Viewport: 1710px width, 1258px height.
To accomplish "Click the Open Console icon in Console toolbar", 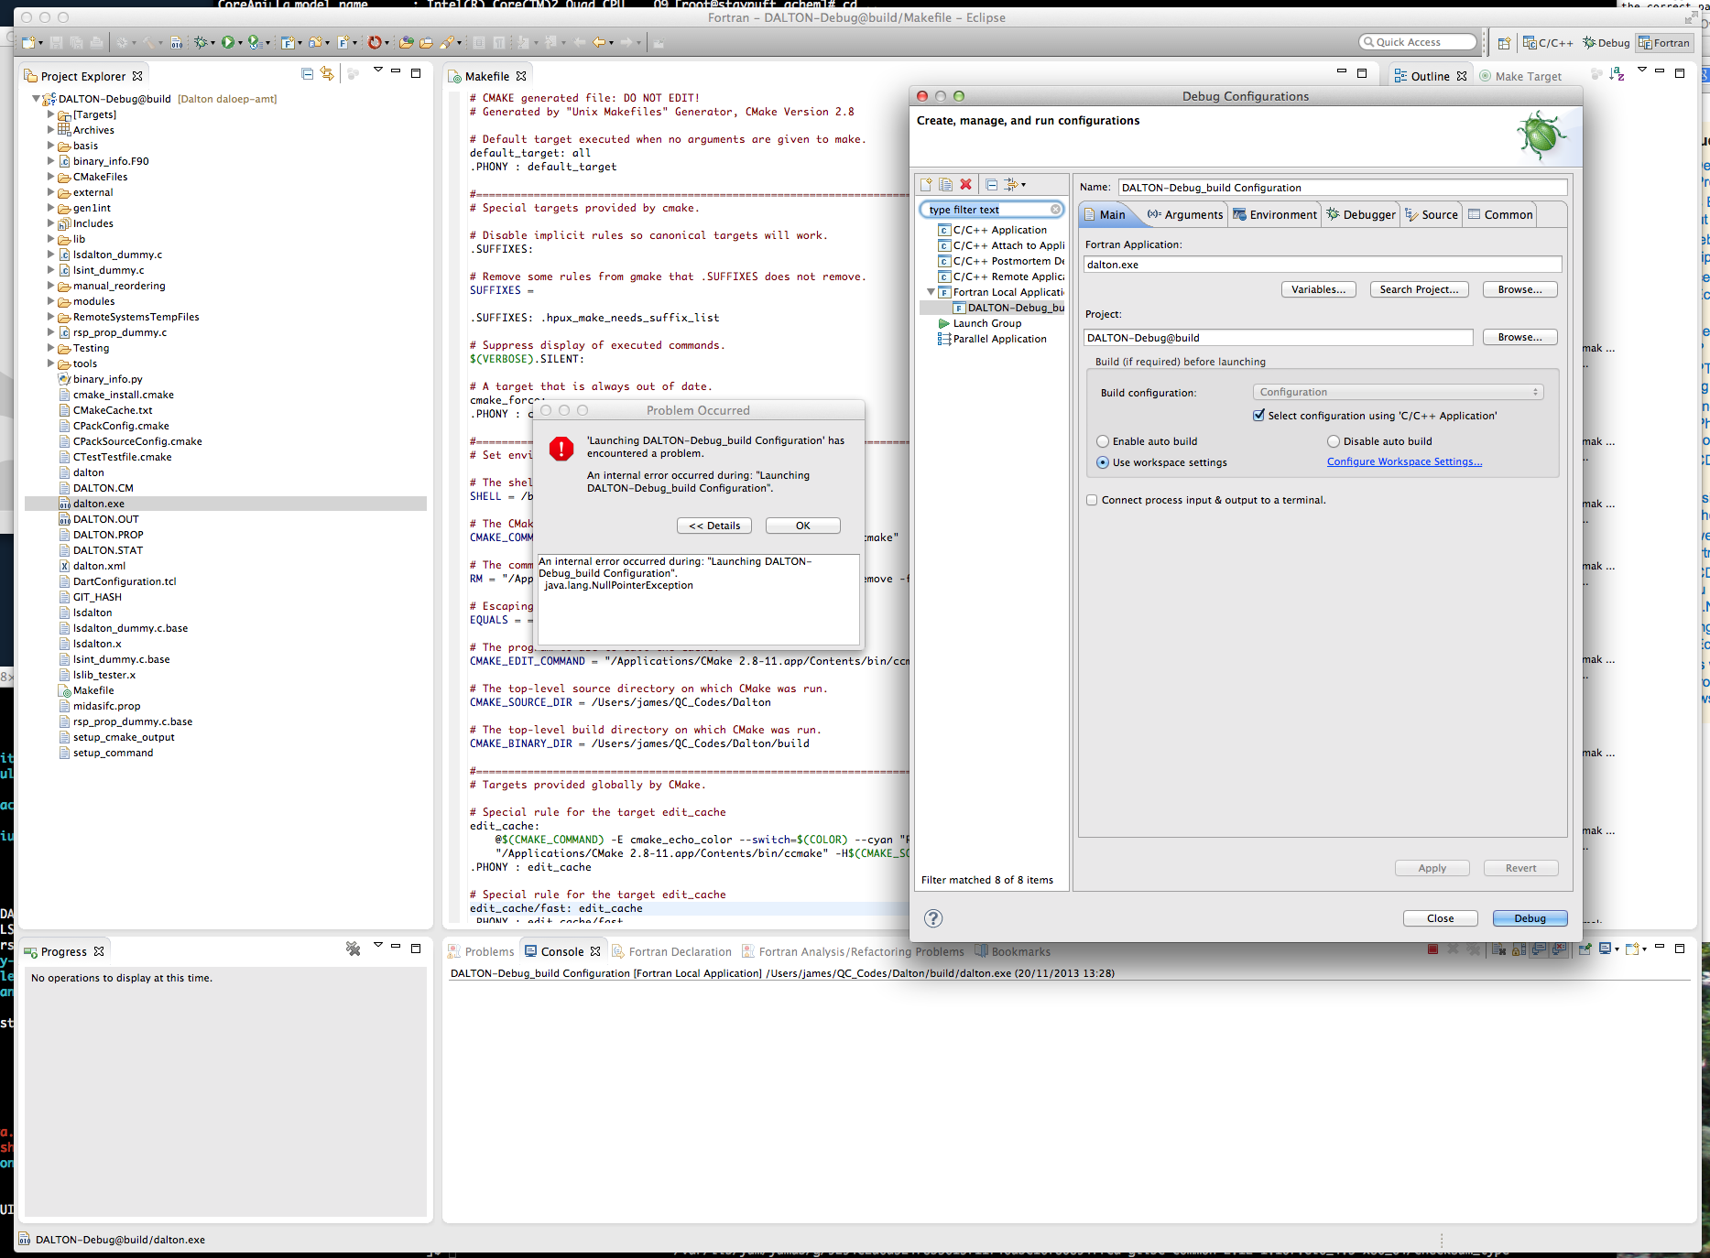I will pyautogui.click(x=1633, y=949).
